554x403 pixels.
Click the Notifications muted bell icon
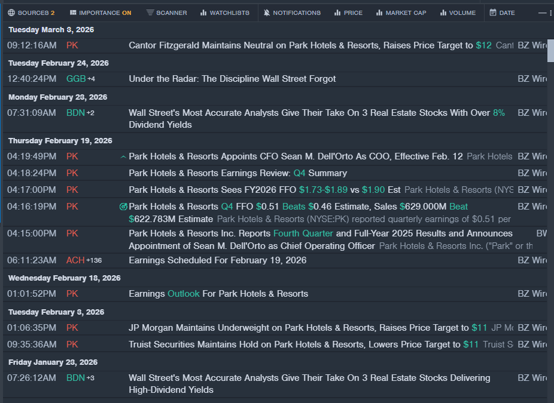tap(267, 13)
